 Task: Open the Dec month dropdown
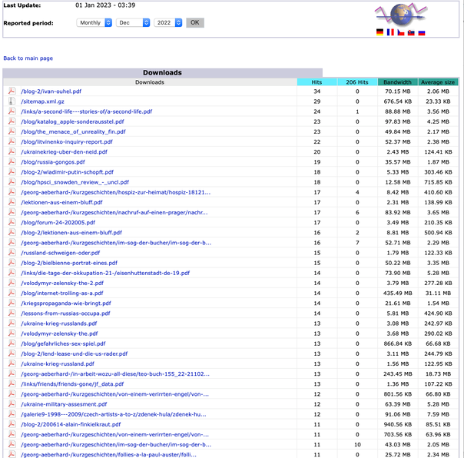(133, 22)
